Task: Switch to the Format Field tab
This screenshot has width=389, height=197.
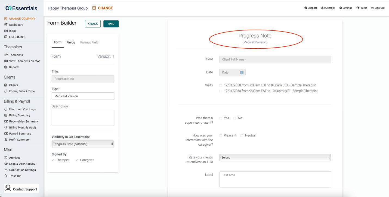Action: pyautogui.click(x=89, y=42)
